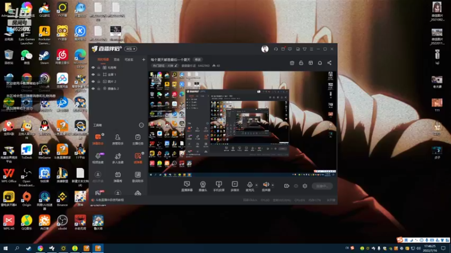The image size is (451, 253).
Task: Open settings gear beside the go-live button
Action: click(305, 186)
